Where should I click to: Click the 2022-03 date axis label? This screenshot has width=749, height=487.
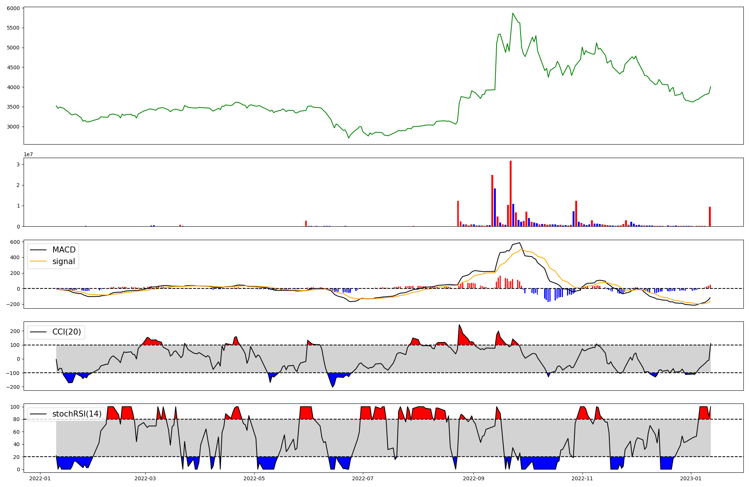[x=145, y=478]
